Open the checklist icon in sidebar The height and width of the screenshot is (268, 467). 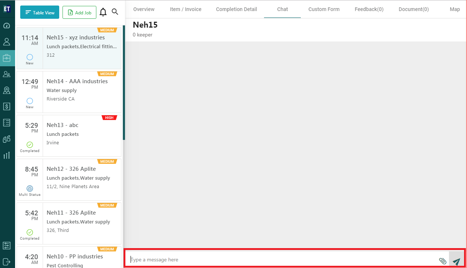[7, 123]
